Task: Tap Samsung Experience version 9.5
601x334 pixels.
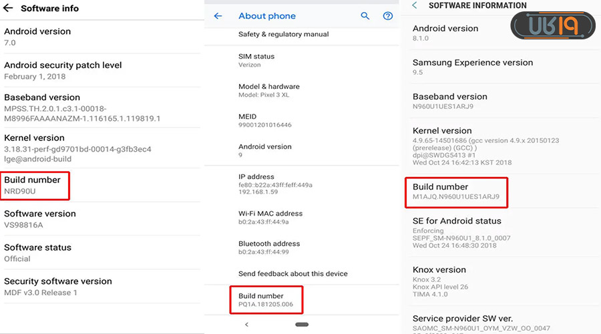Action: click(472, 67)
